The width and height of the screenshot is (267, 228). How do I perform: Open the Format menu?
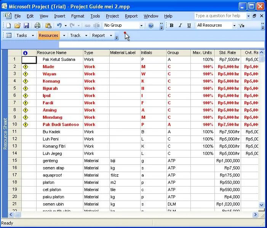click(x=78, y=16)
